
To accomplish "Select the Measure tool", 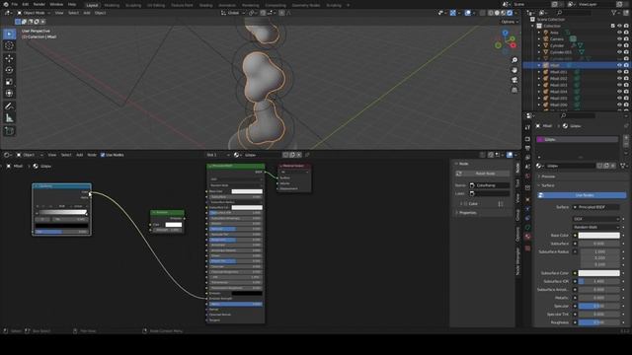I will tap(9, 118).
